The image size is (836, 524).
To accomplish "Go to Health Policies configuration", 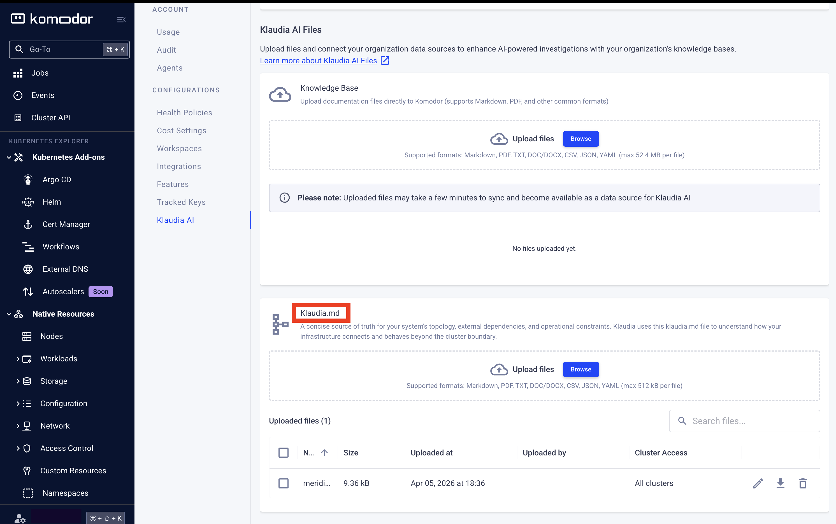I will tap(184, 113).
